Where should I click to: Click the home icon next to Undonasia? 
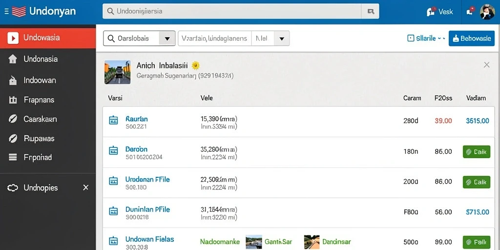12,59
